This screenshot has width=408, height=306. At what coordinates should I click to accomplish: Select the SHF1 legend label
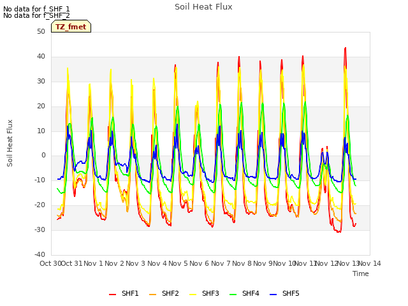[130, 293]
